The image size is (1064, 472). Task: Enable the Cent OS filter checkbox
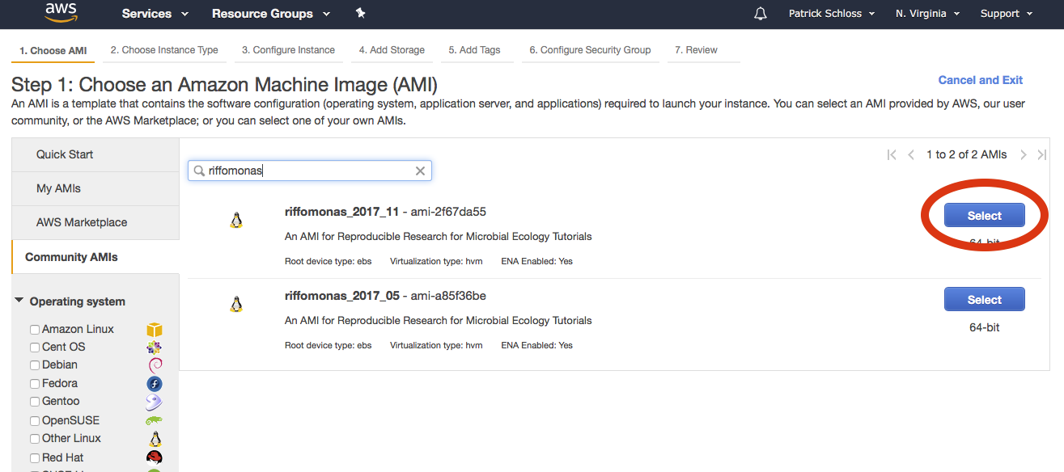[x=35, y=347]
